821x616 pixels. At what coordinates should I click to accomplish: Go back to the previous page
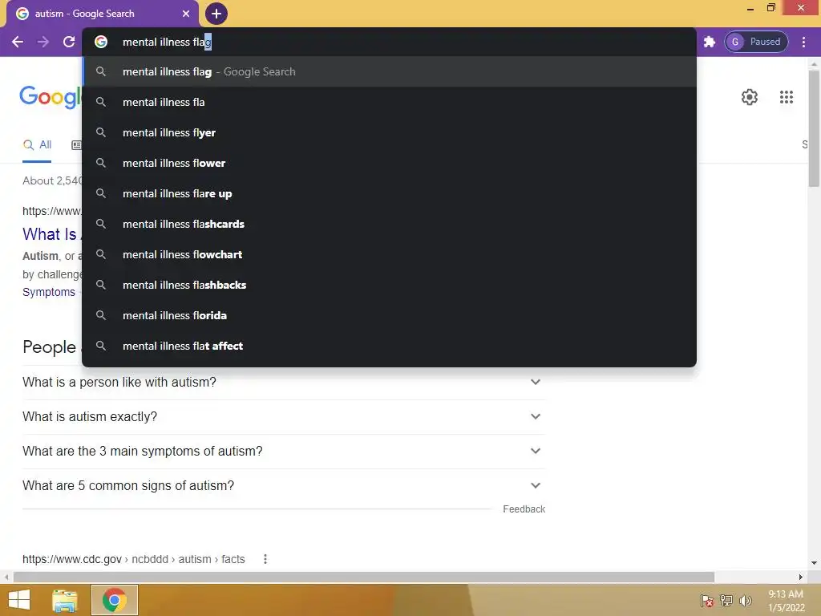(18, 42)
